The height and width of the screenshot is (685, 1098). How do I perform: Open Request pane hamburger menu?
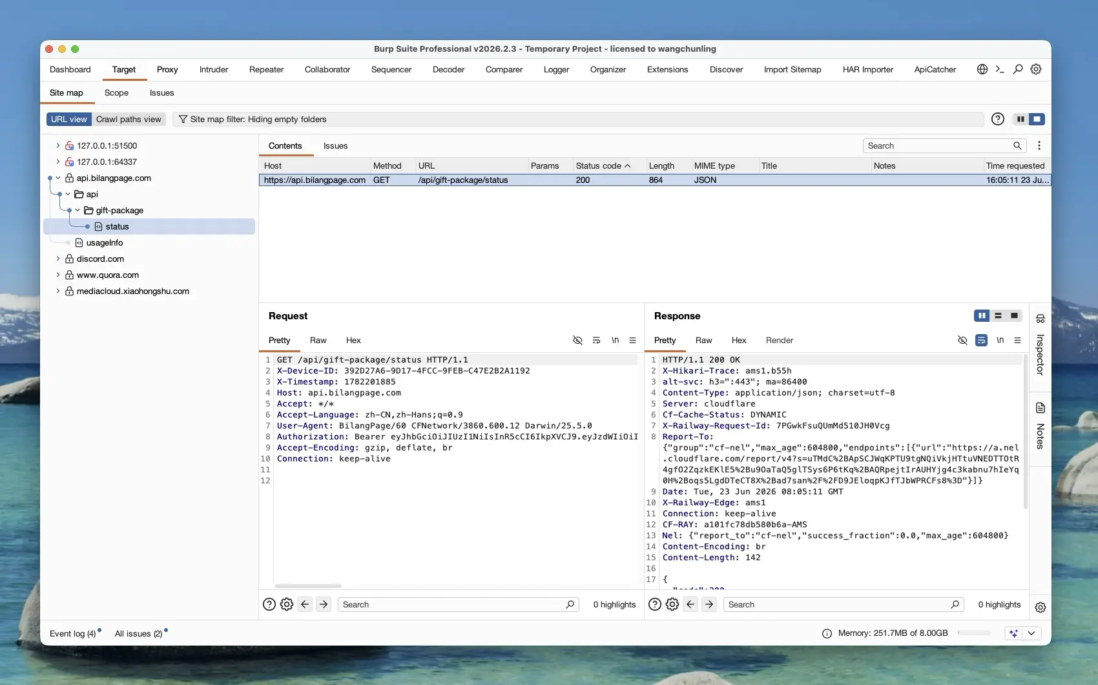pos(633,340)
